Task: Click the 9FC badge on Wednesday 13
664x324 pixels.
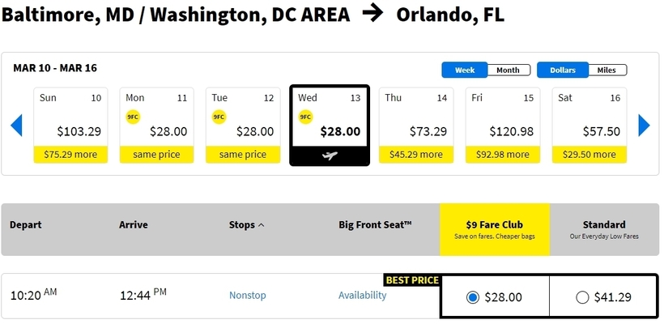Action: [305, 117]
